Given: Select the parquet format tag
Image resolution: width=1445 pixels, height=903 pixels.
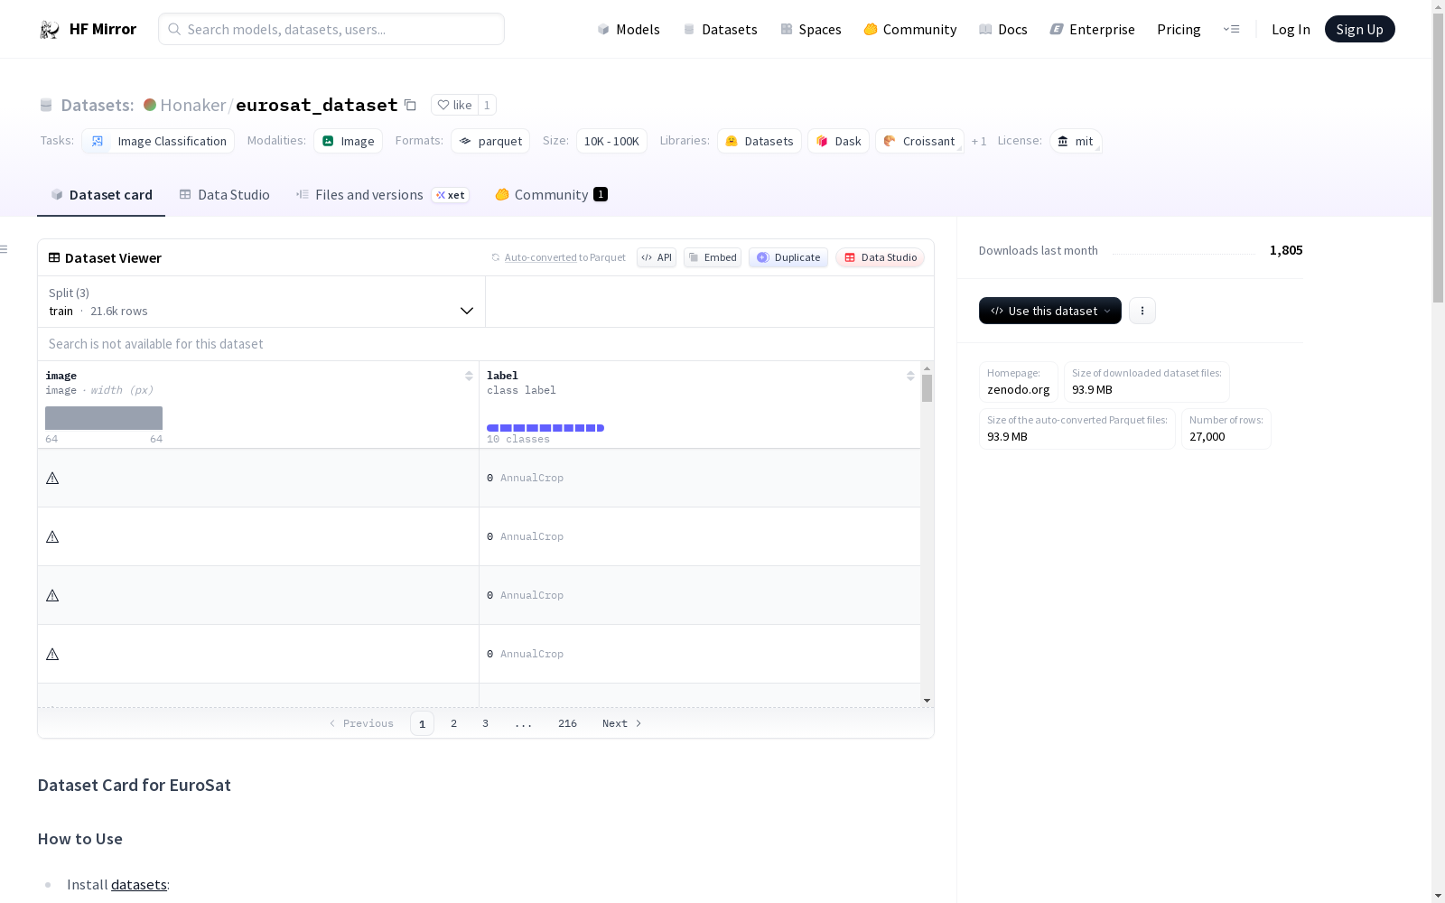Looking at the screenshot, I should pyautogui.click(x=490, y=141).
